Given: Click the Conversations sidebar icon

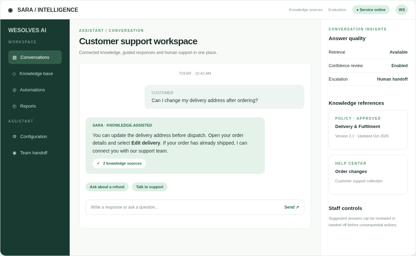Looking at the screenshot, I should 15,57.
